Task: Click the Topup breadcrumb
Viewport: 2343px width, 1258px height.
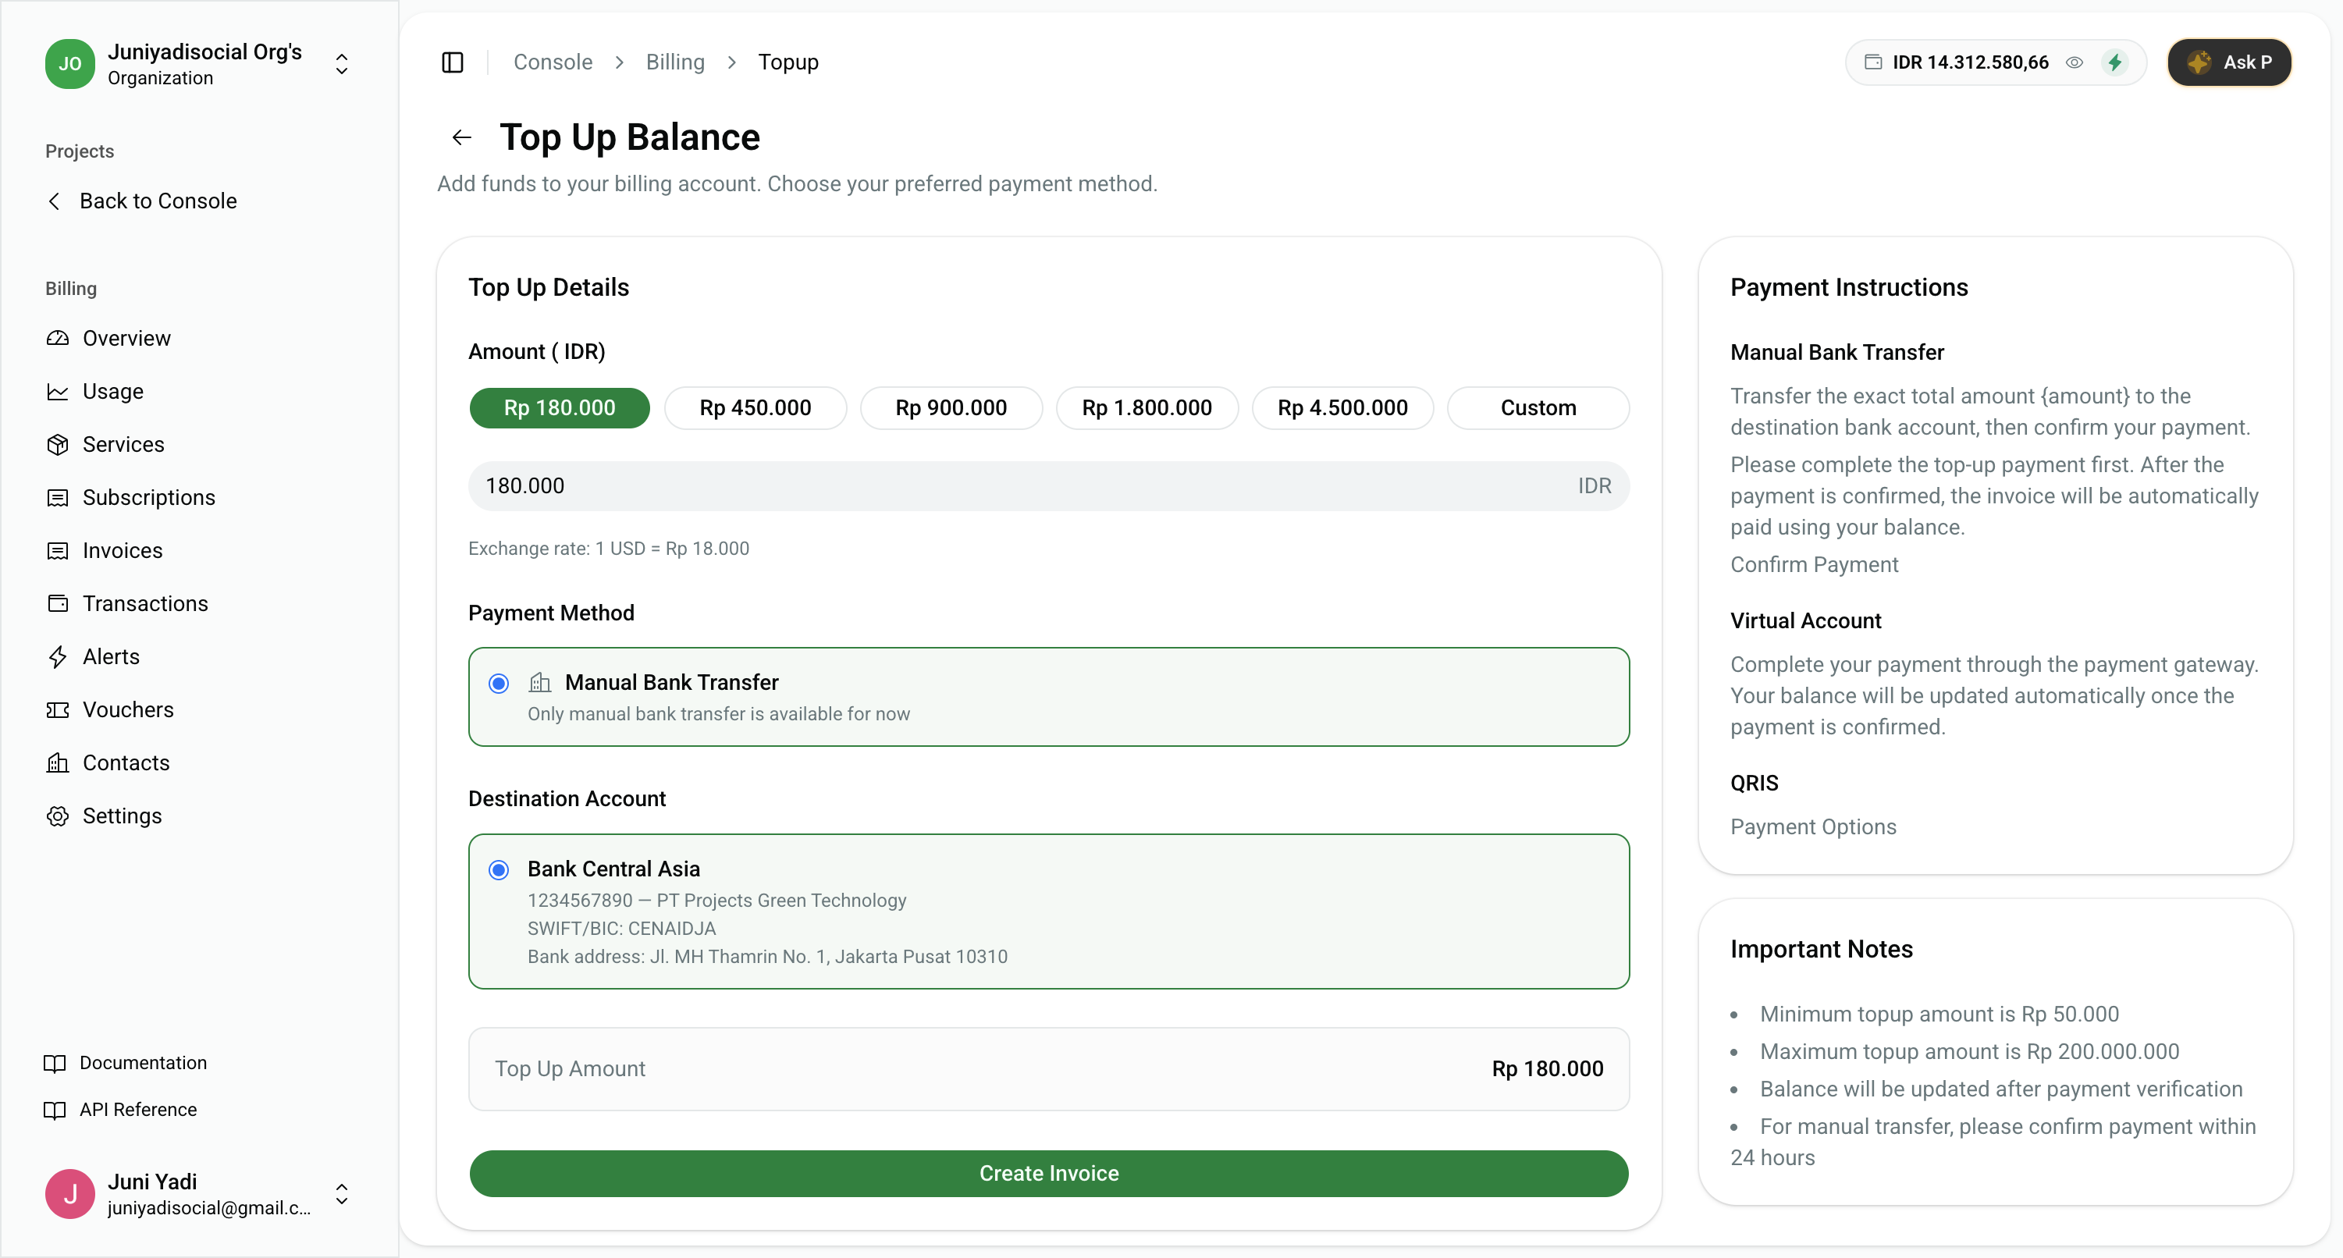Action: pos(788,62)
